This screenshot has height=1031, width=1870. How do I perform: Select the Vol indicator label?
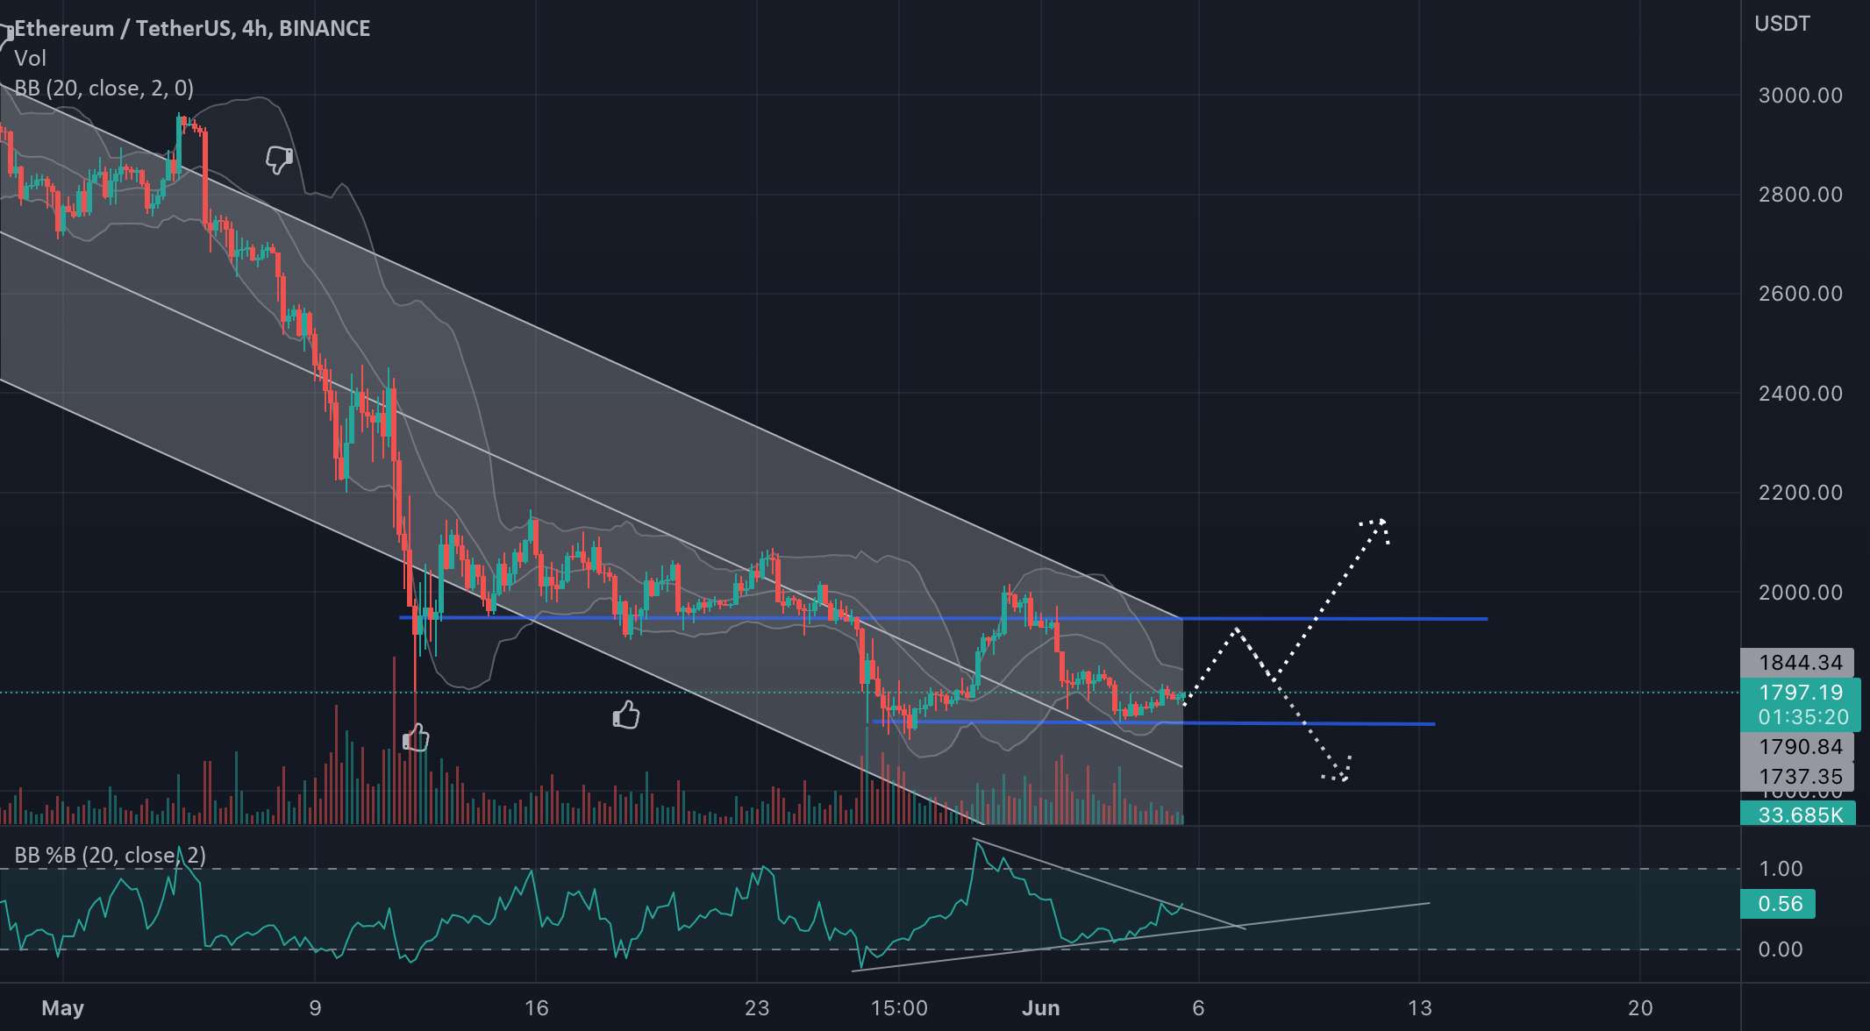pos(30,59)
